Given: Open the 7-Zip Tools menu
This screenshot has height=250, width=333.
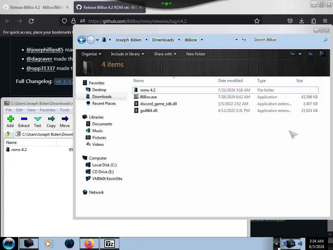Looking at the screenshot, I should point(65,110).
